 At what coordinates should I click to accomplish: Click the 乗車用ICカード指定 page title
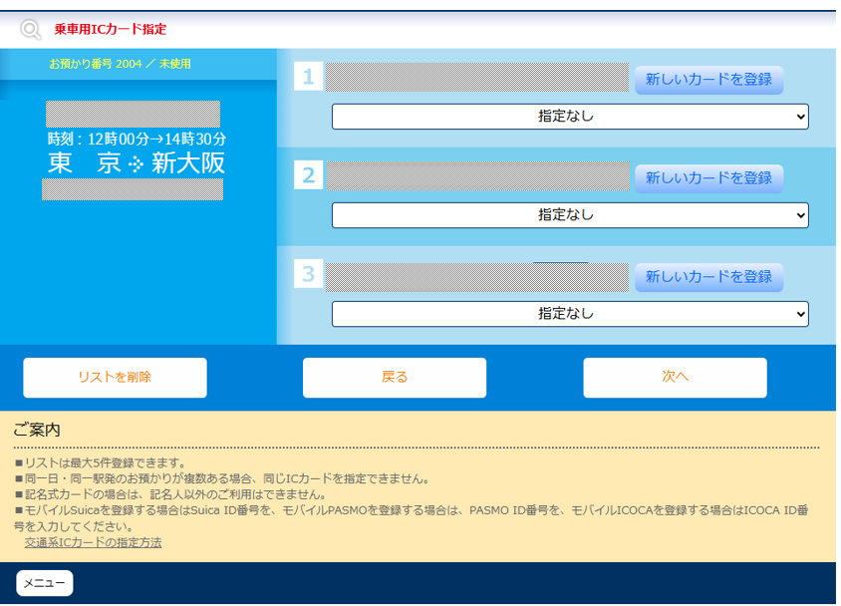[x=111, y=29]
